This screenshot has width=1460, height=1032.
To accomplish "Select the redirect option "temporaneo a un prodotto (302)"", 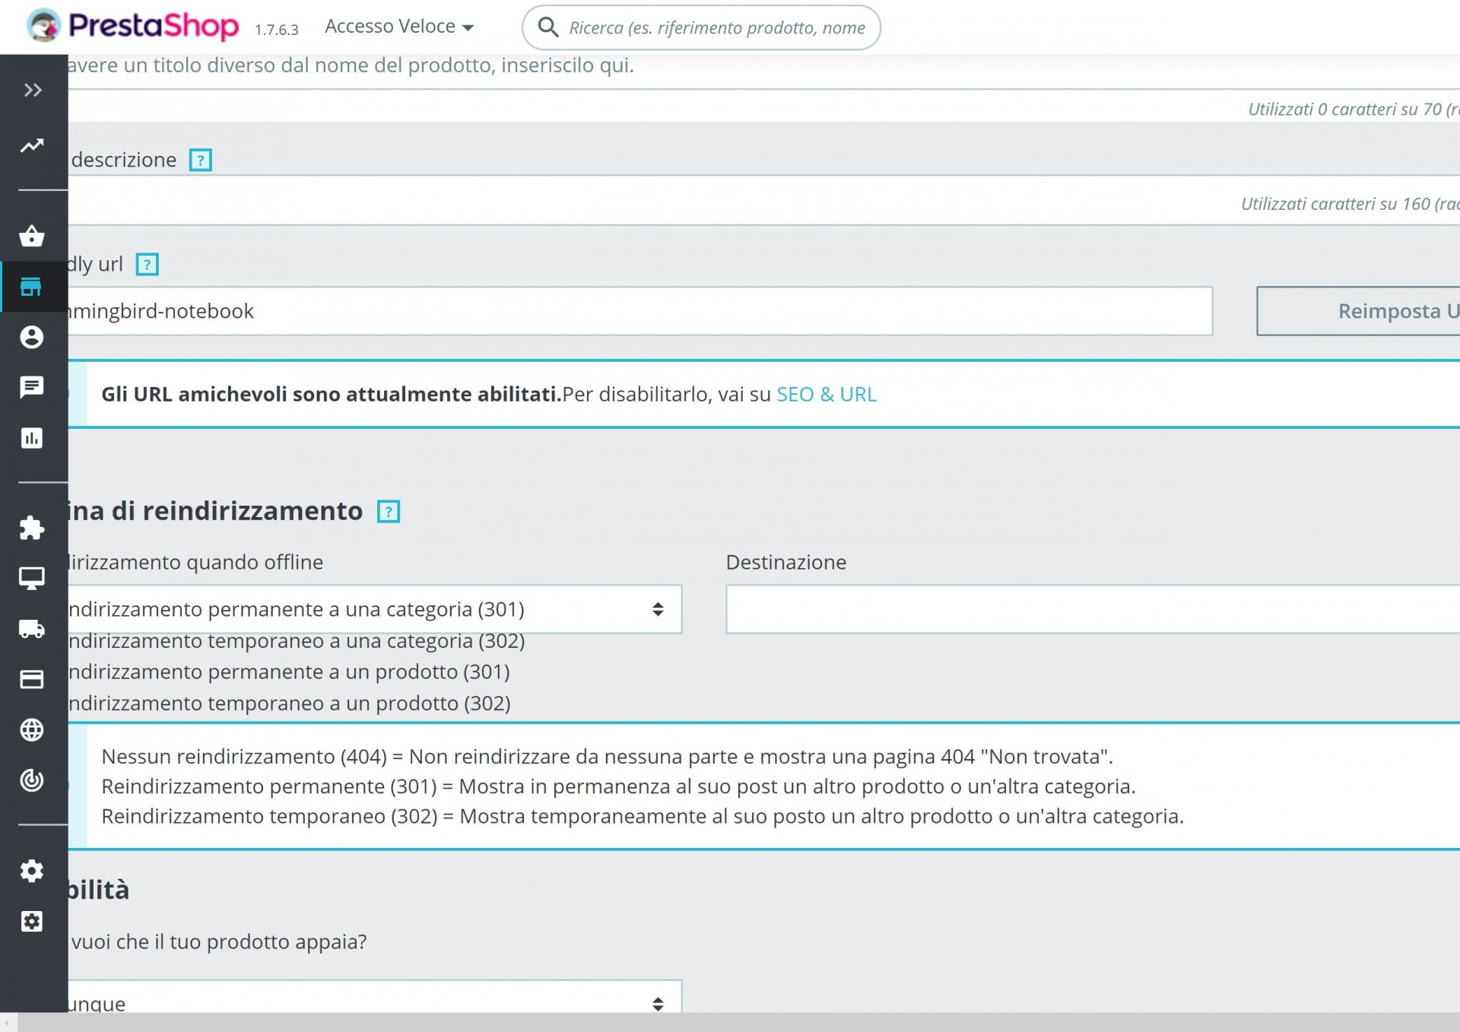I will [289, 703].
